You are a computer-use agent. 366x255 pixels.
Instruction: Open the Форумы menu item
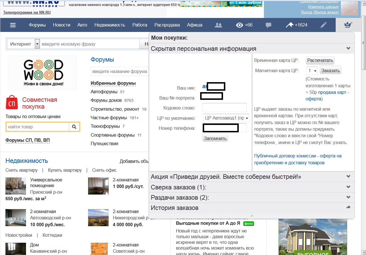click(37, 25)
